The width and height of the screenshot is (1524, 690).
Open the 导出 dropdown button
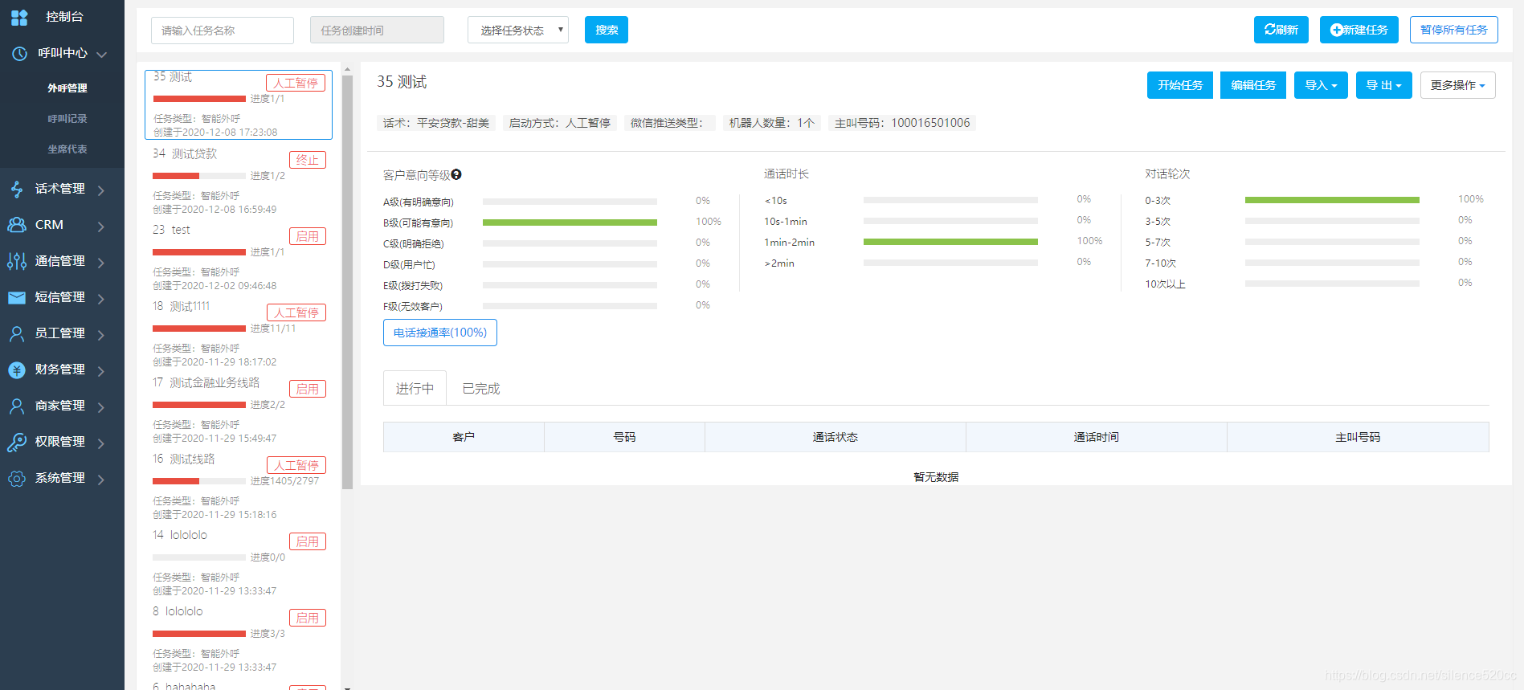coord(1383,85)
